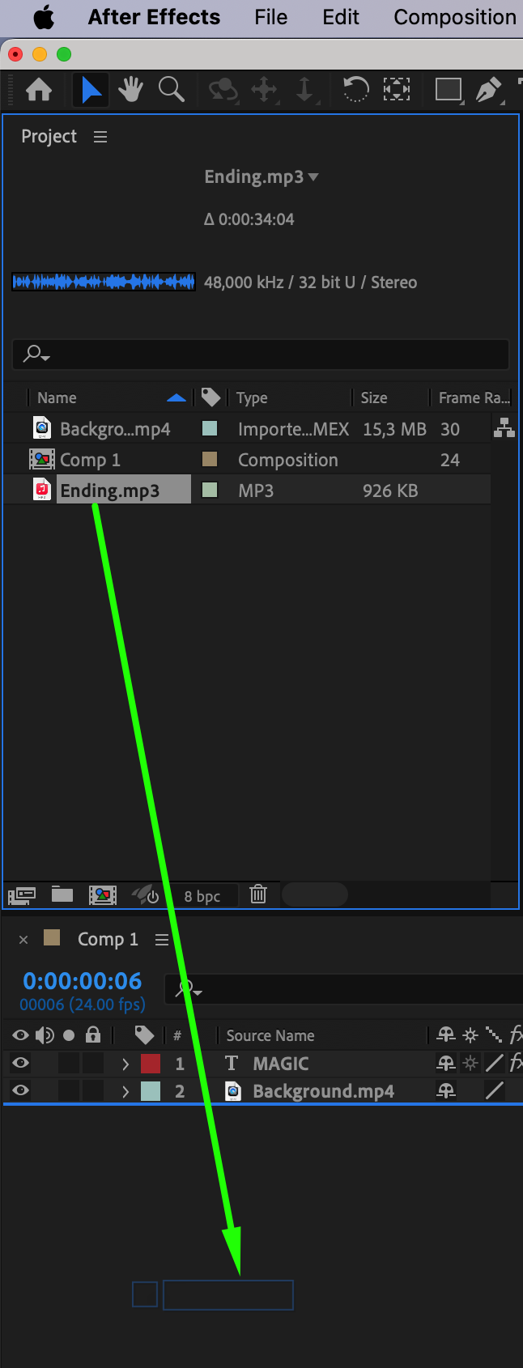Hide the MAGIC layer eye toggle

(21, 1063)
